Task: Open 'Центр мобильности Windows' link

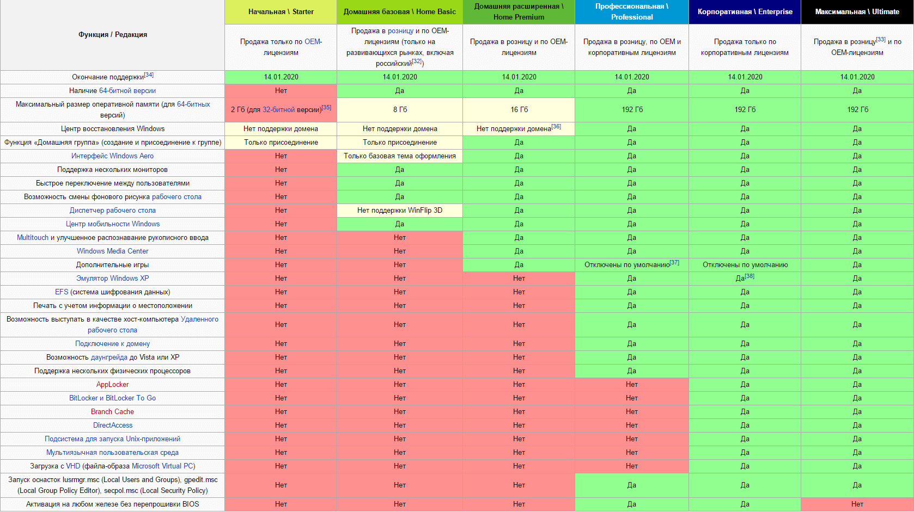Action: point(113,224)
